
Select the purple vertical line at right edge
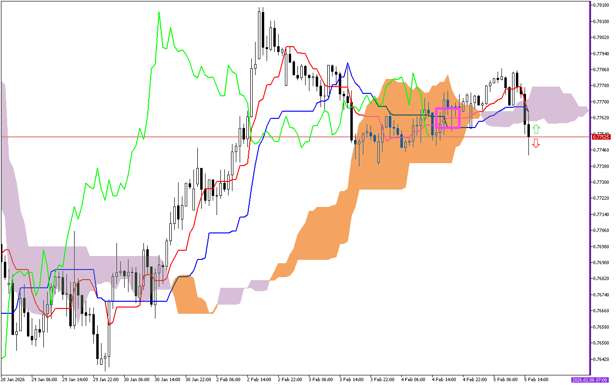(x=590, y=192)
